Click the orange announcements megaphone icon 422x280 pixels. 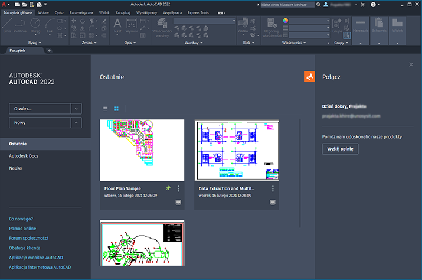pos(309,77)
